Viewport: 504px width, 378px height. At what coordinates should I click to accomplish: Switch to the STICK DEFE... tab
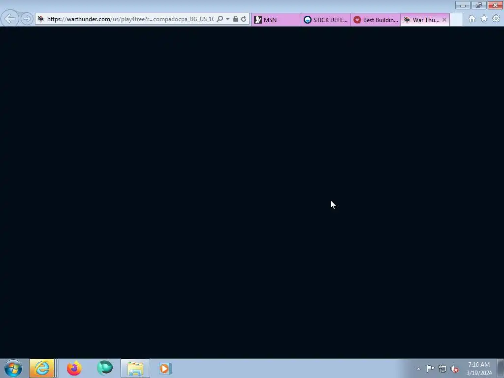pos(326,20)
